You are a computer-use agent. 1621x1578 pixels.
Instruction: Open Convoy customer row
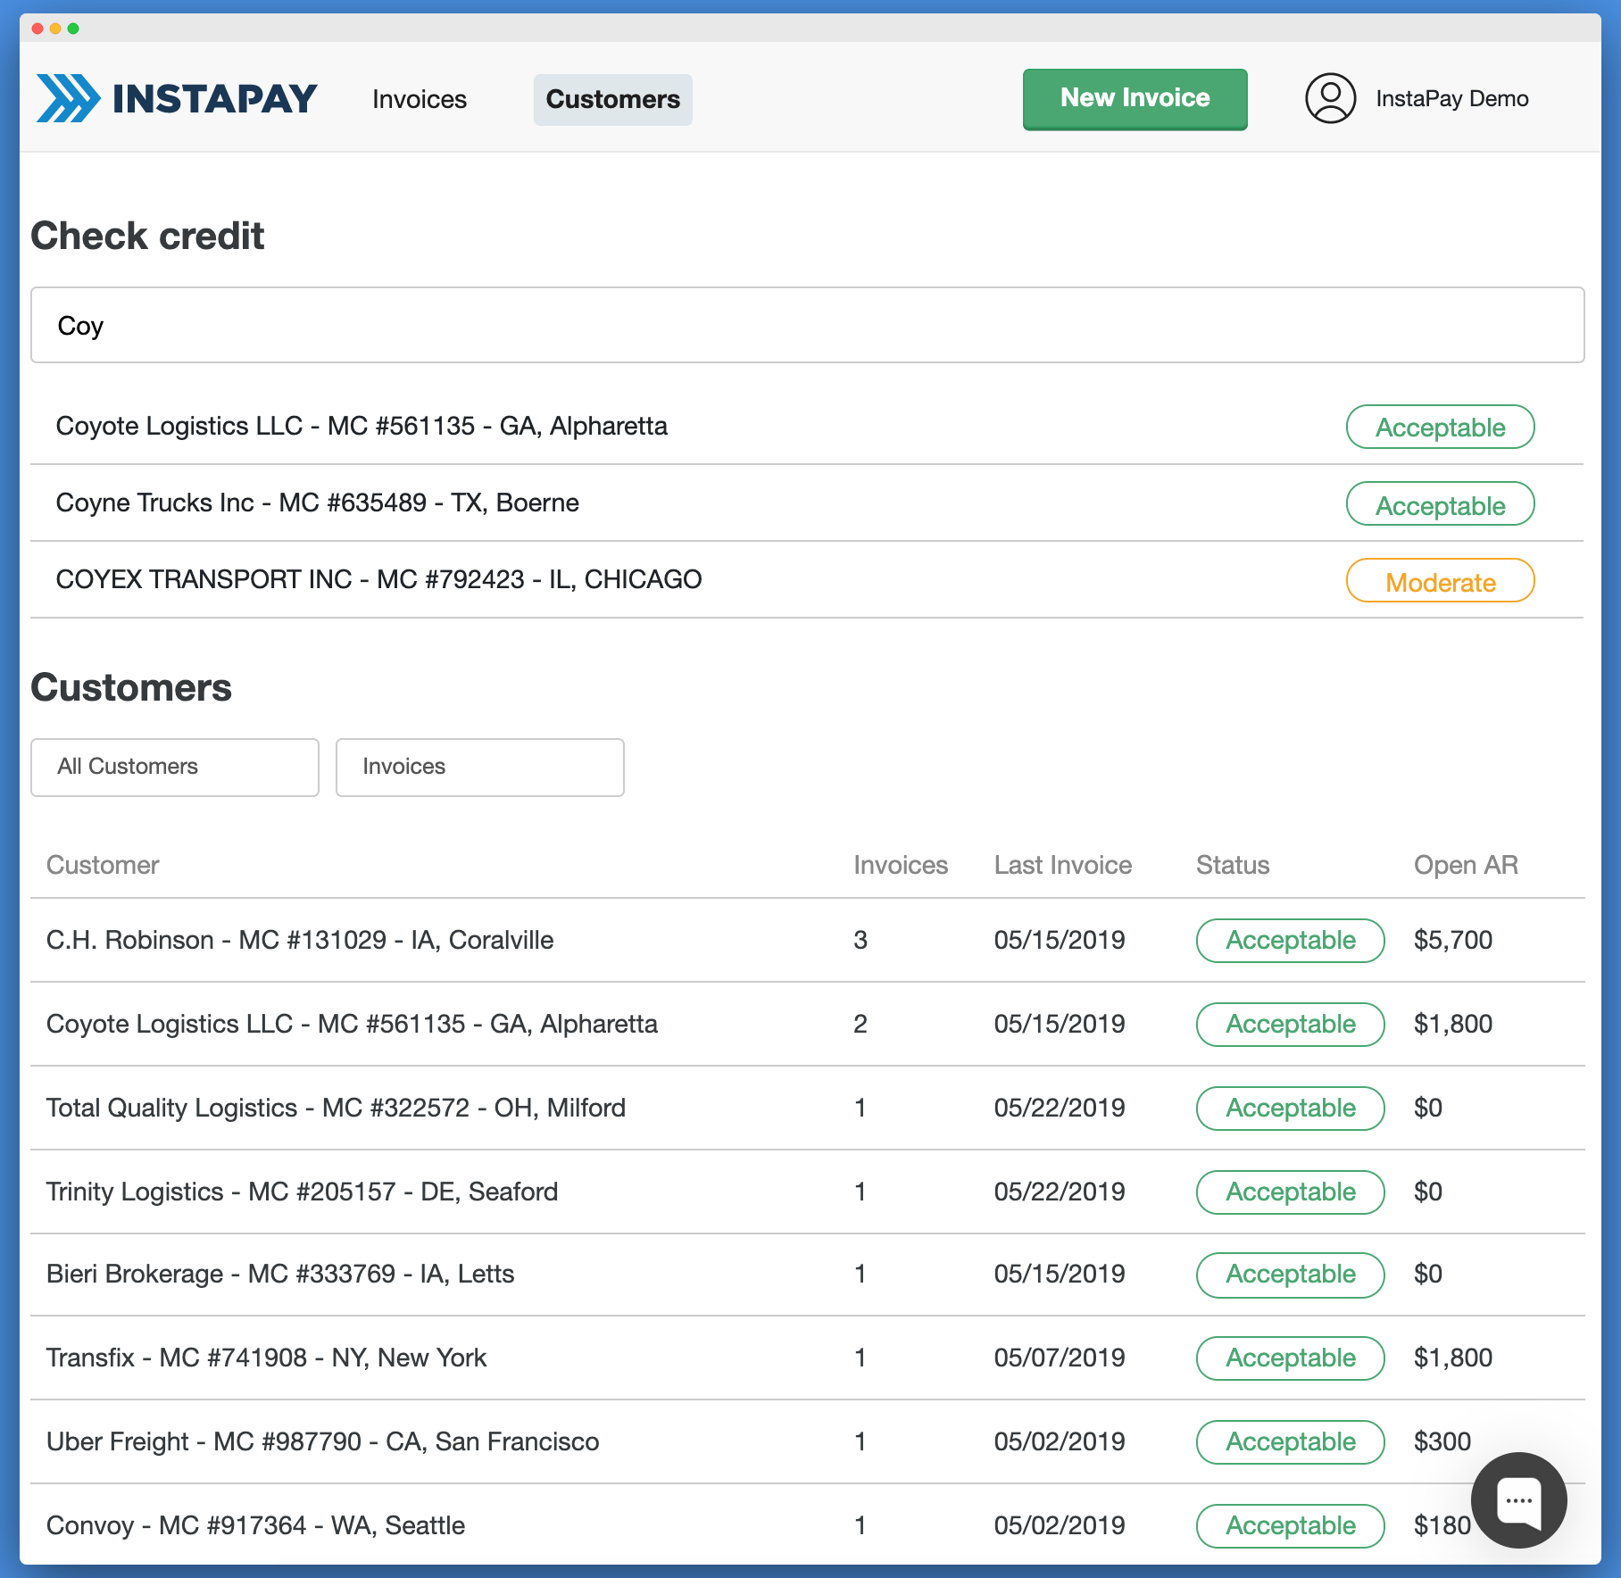coord(807,1524)
